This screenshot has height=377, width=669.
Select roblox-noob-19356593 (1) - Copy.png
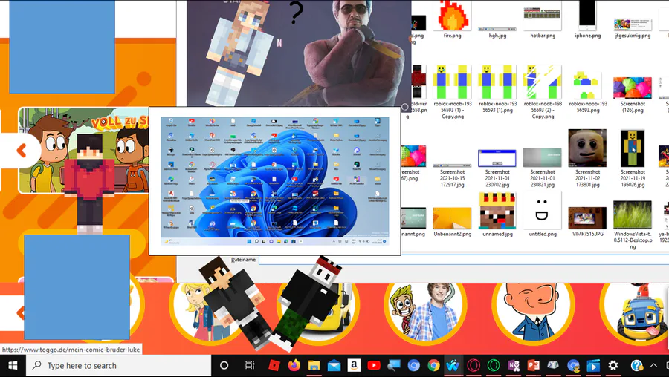[x=452, y=91]
